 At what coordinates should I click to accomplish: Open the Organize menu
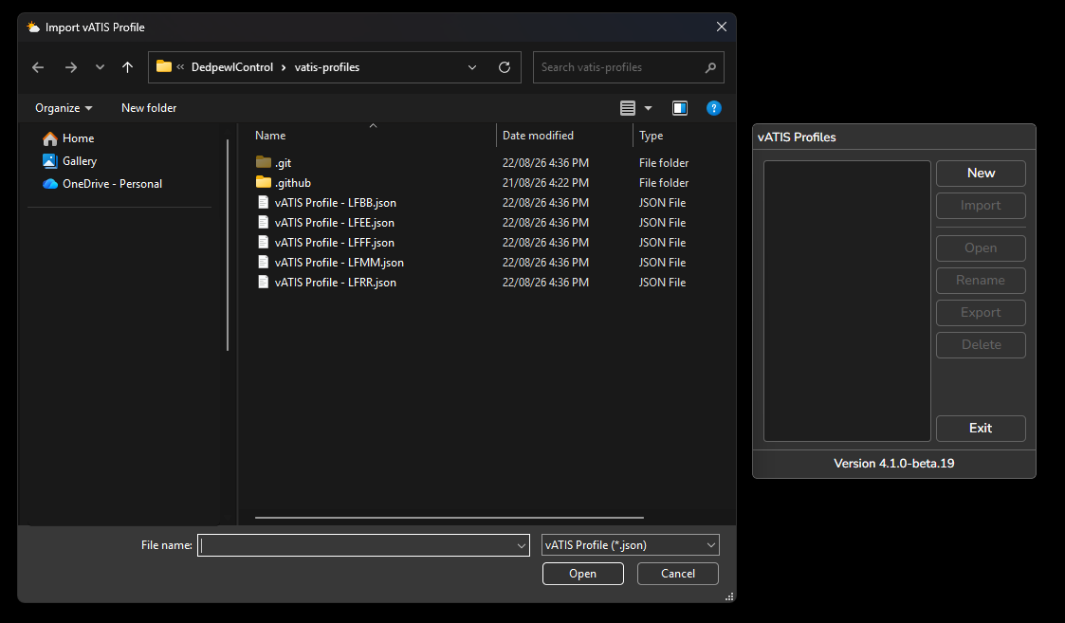[x=64, y=108]
